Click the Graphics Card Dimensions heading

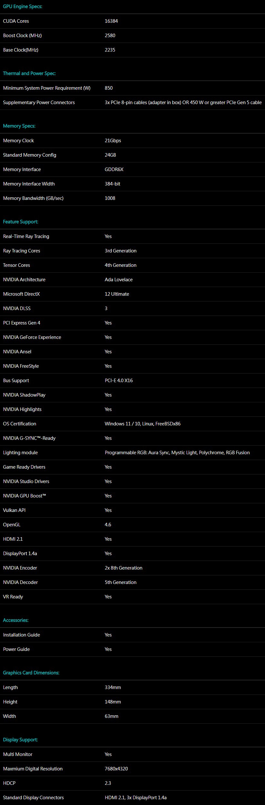coord(31,673)
